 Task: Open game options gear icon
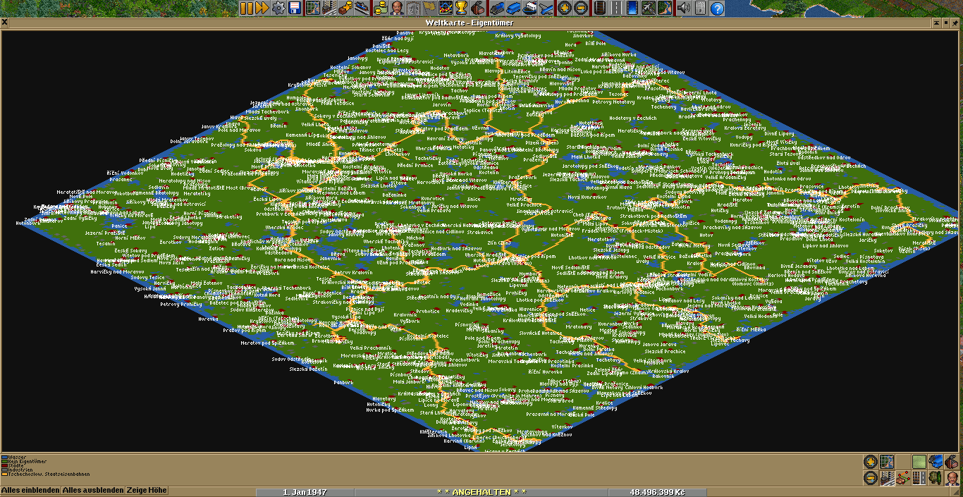(278, 8)
